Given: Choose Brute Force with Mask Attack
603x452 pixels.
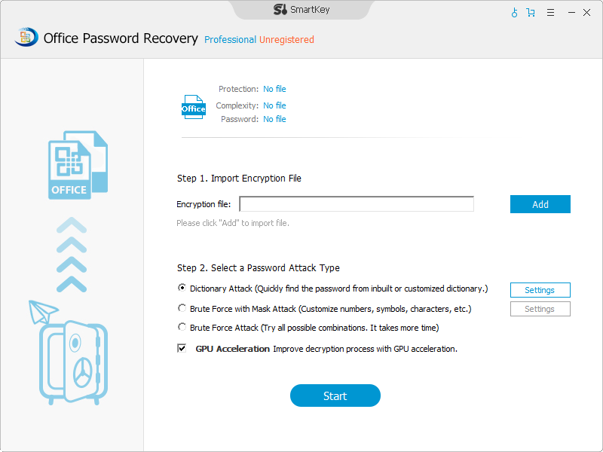Looking at the screenshot, I should click(182, 308).
